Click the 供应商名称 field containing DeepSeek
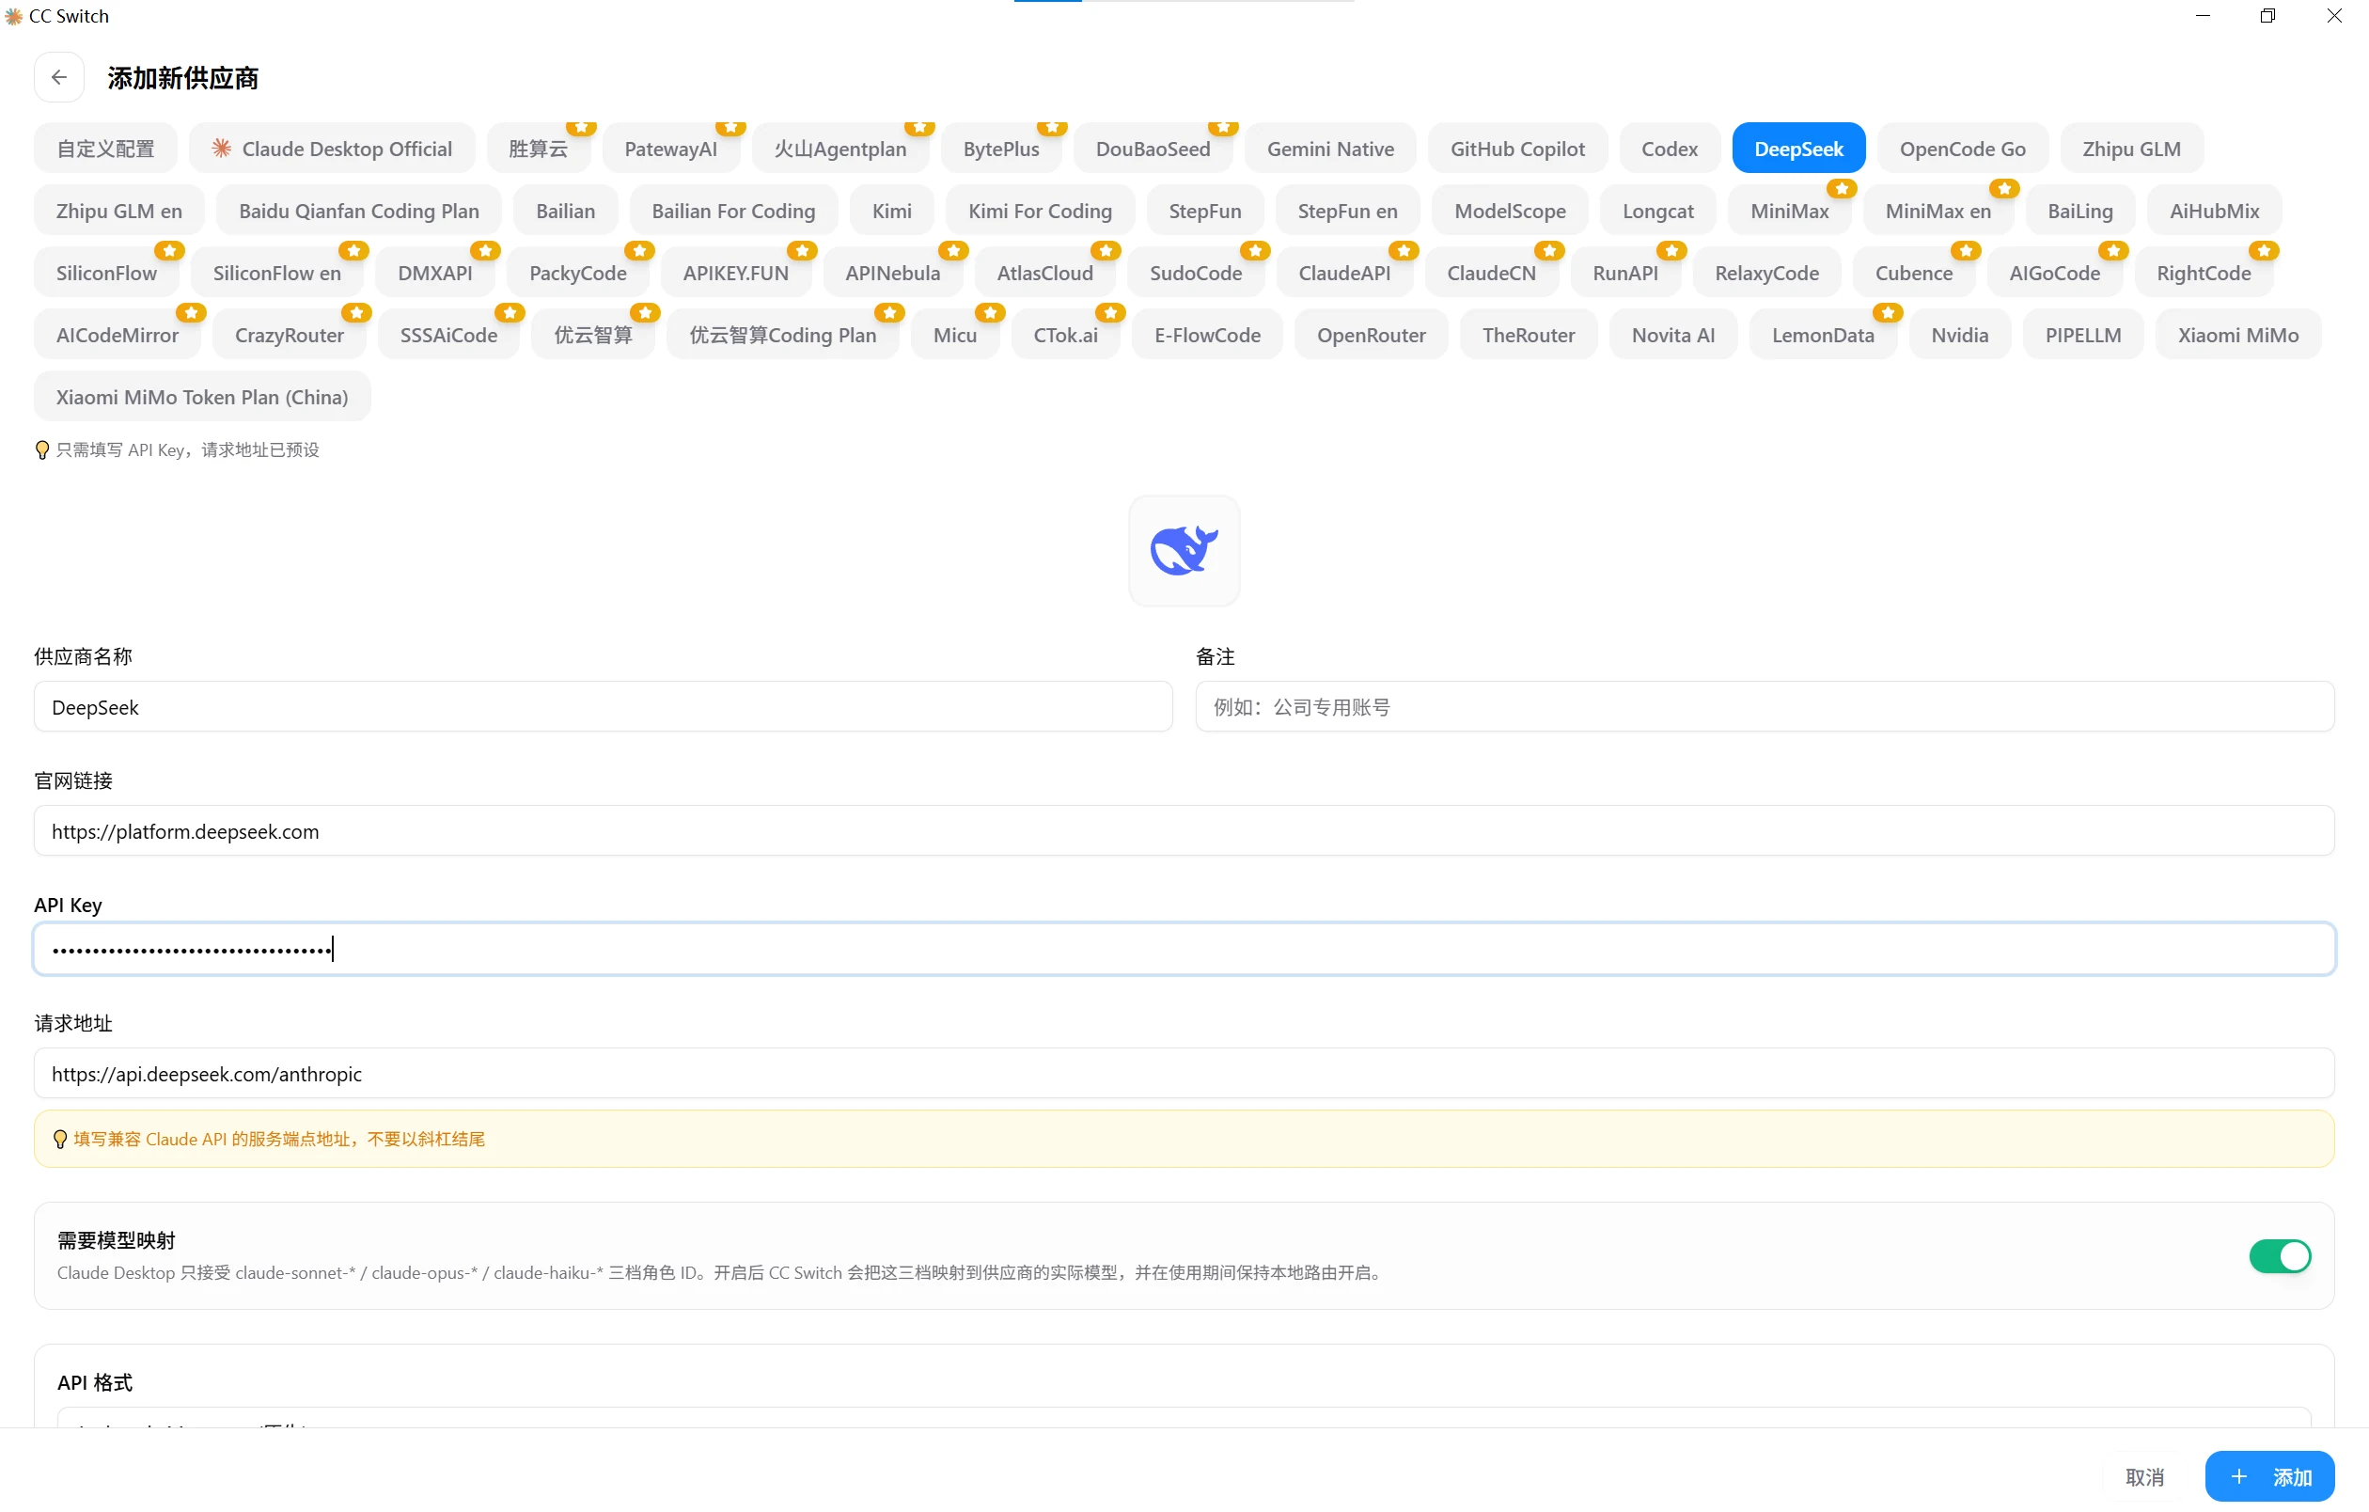 [604, 706]
